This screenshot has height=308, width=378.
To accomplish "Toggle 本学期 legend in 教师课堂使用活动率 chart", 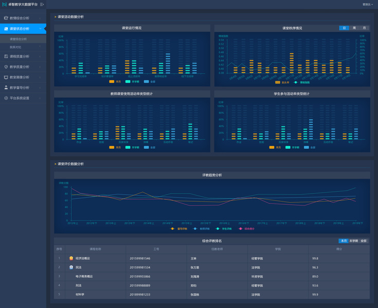I will coord(132,147).
